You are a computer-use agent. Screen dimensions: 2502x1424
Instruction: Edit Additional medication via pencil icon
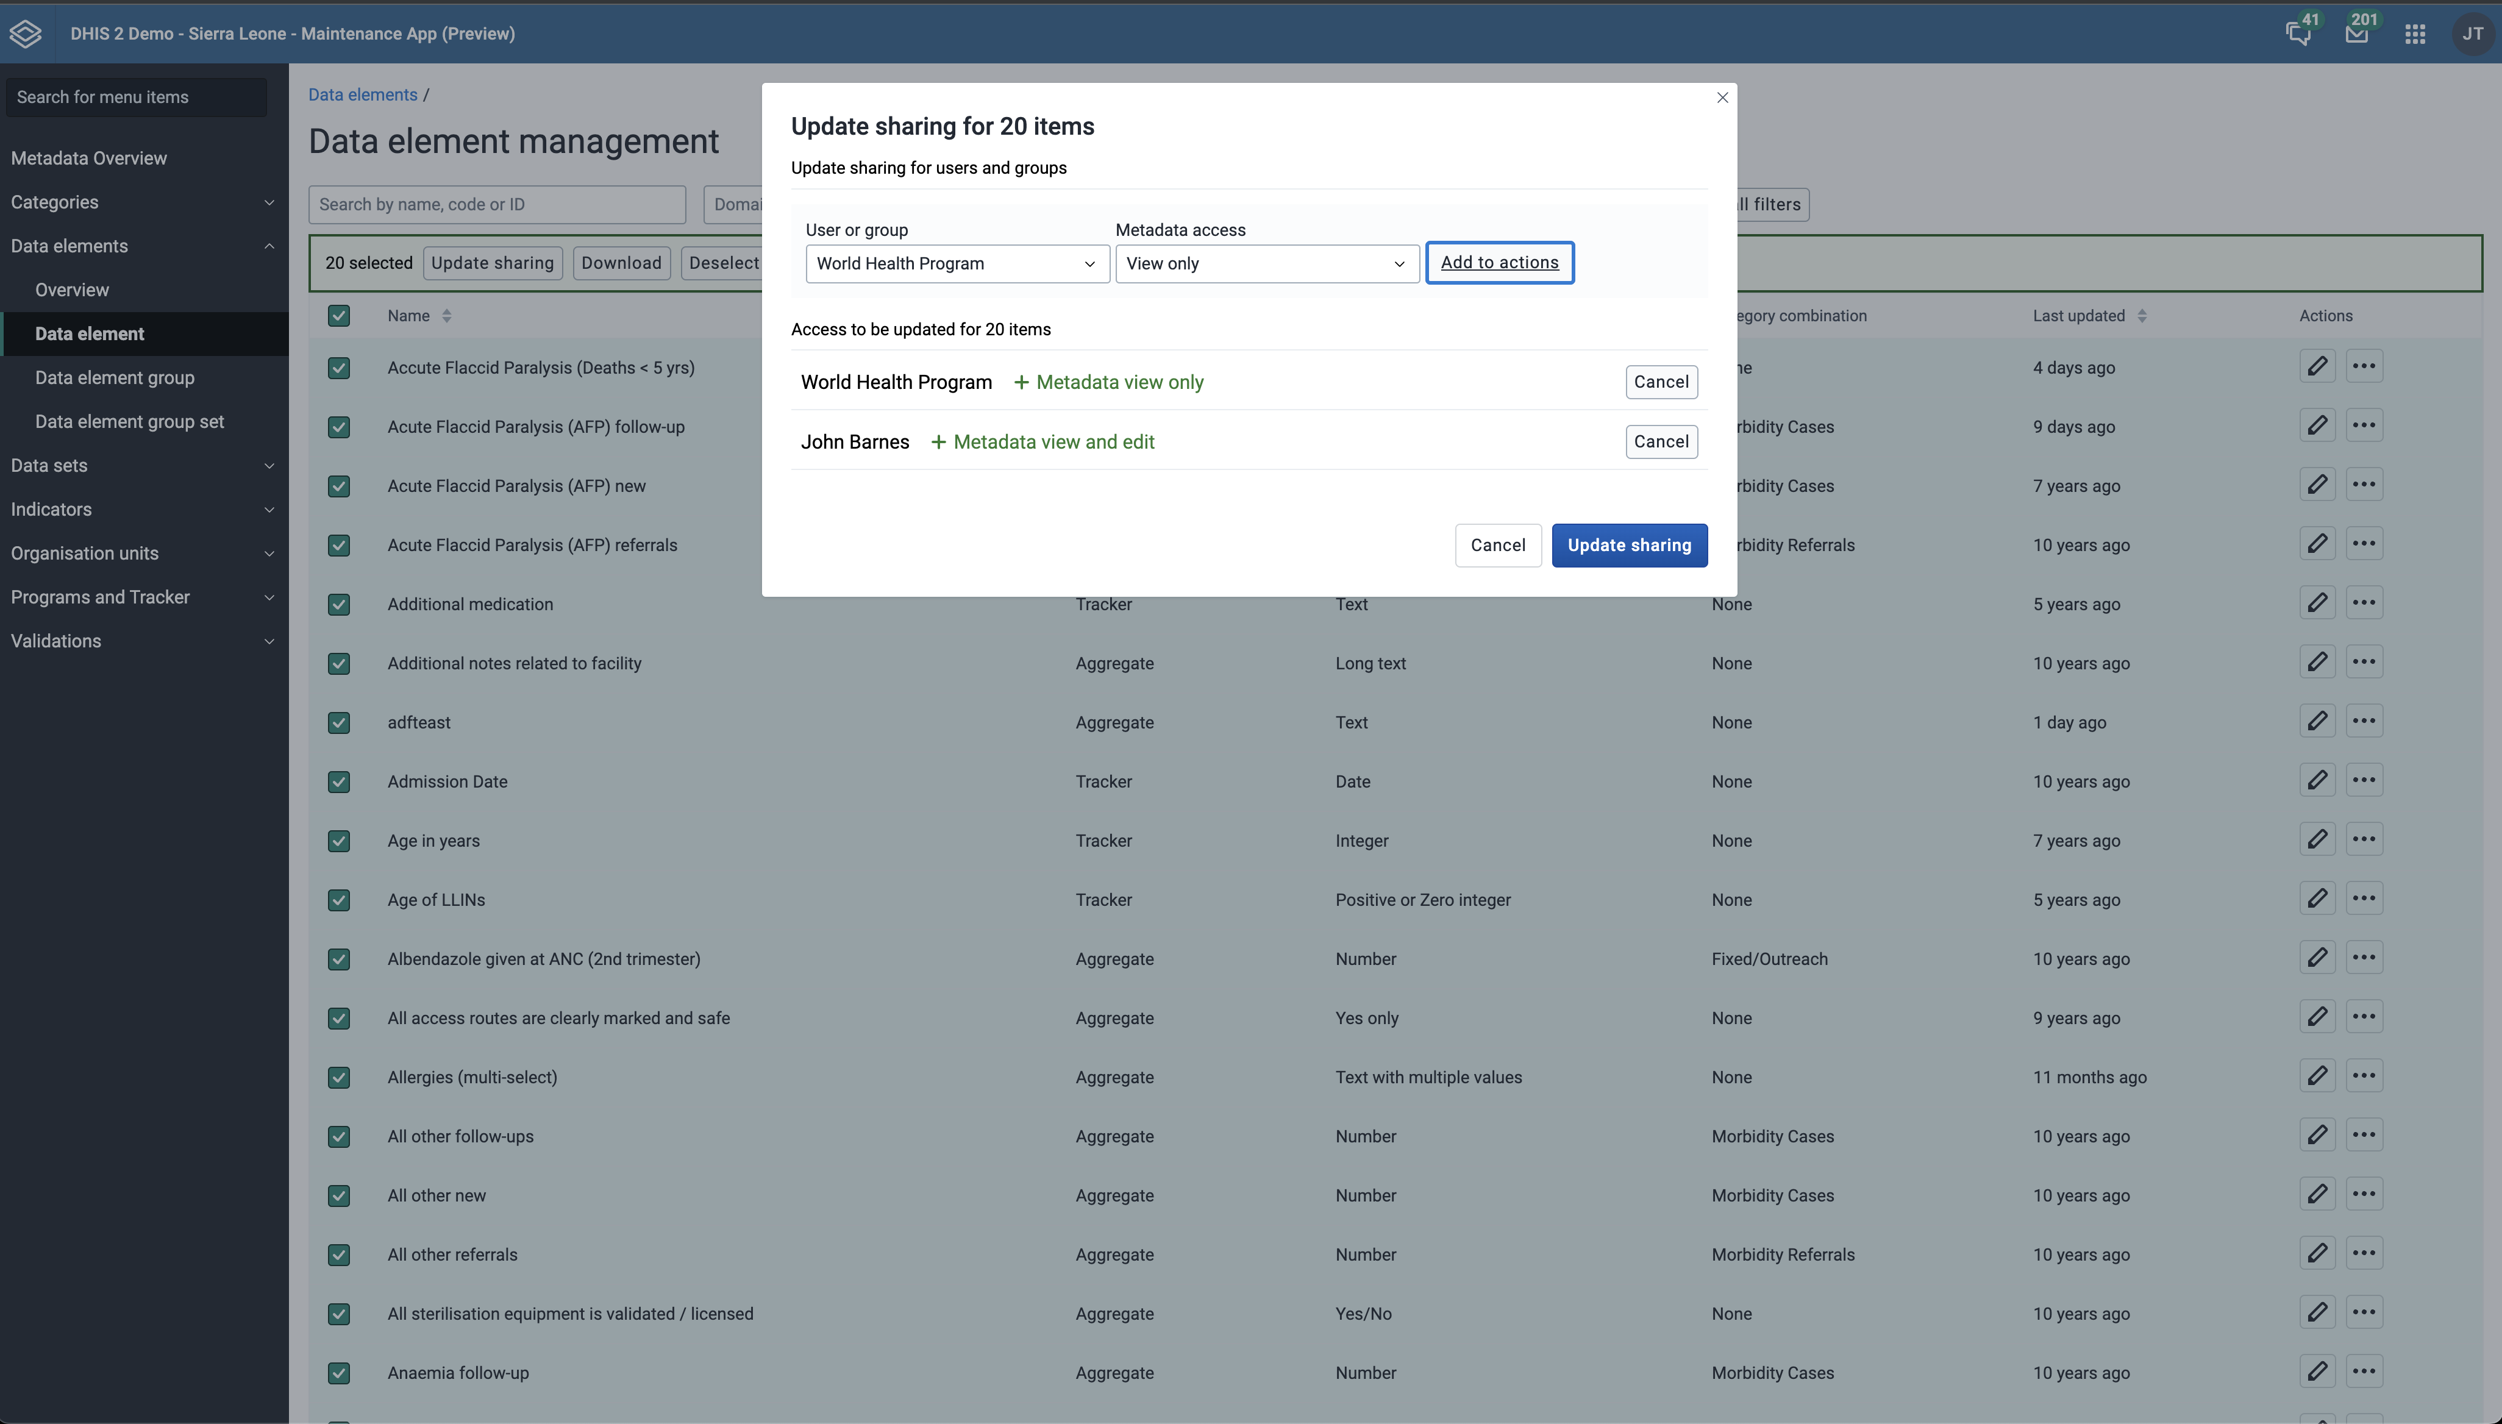tap(2317, 603)
